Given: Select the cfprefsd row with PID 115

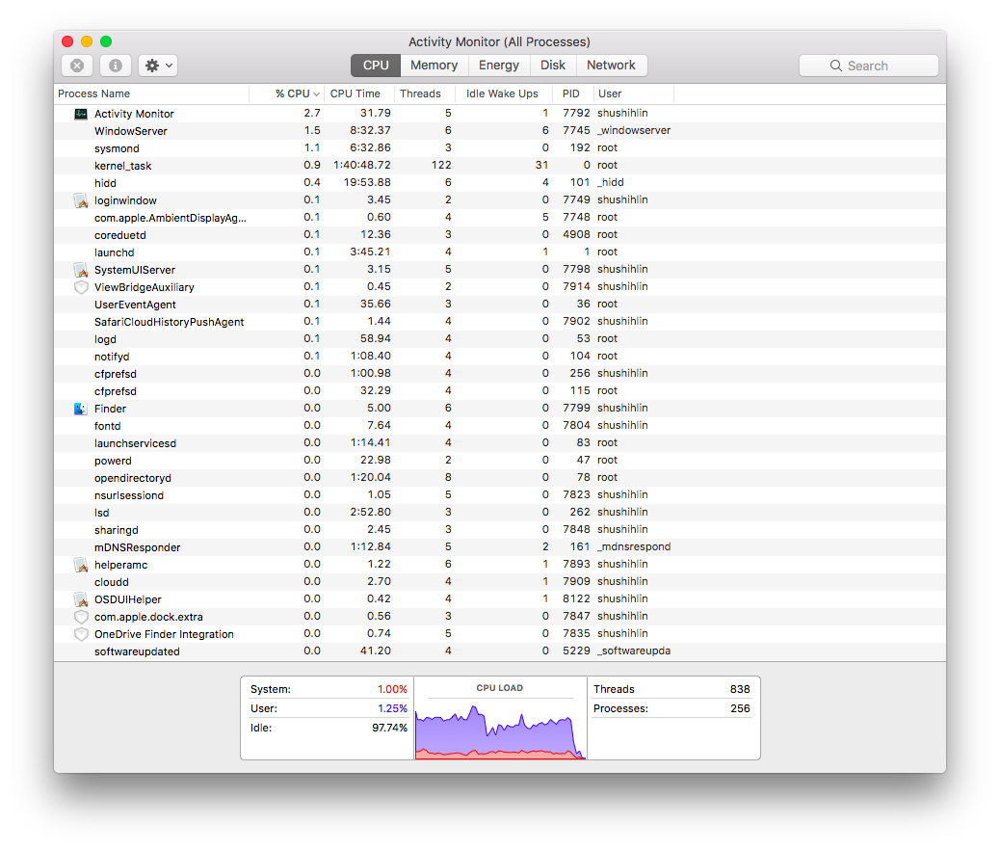Looking at the screenshot, I should pos(499,390).
